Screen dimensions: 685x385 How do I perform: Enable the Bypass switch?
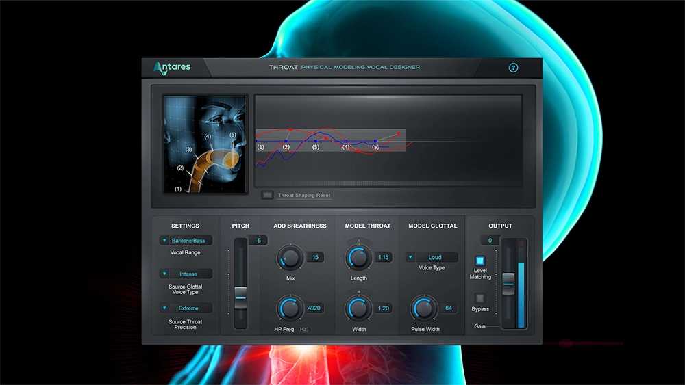480,298
